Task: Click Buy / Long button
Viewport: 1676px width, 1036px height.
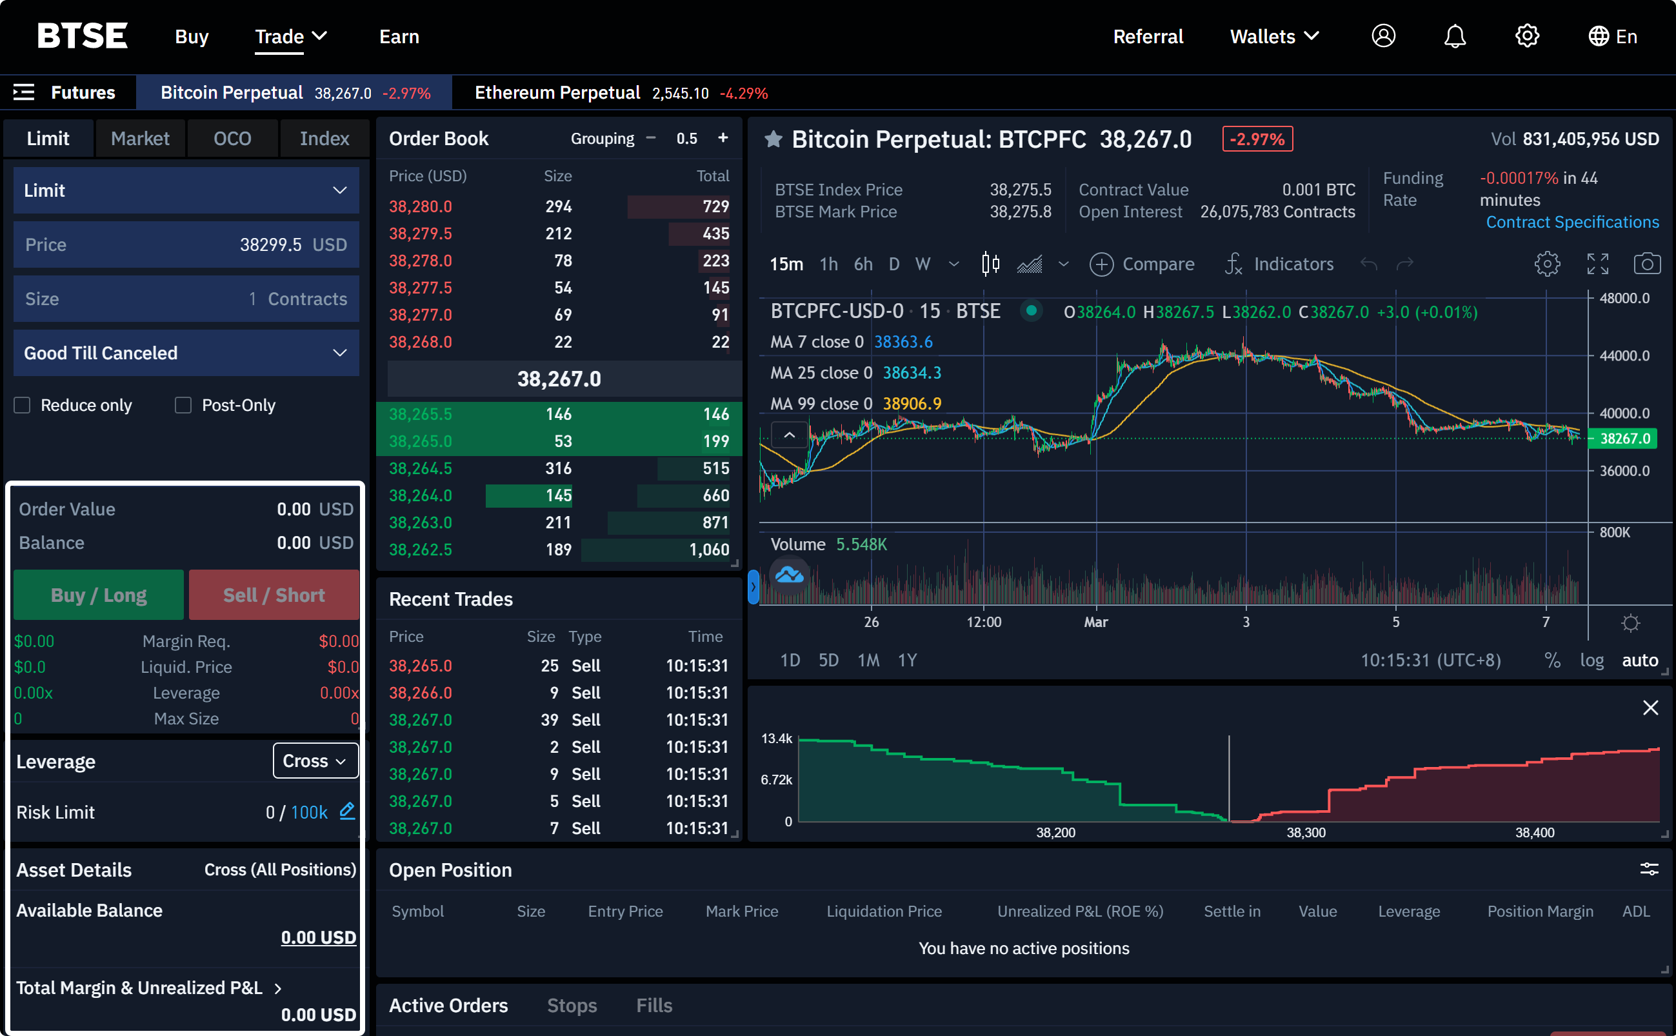Action: [x=99, y=595]
